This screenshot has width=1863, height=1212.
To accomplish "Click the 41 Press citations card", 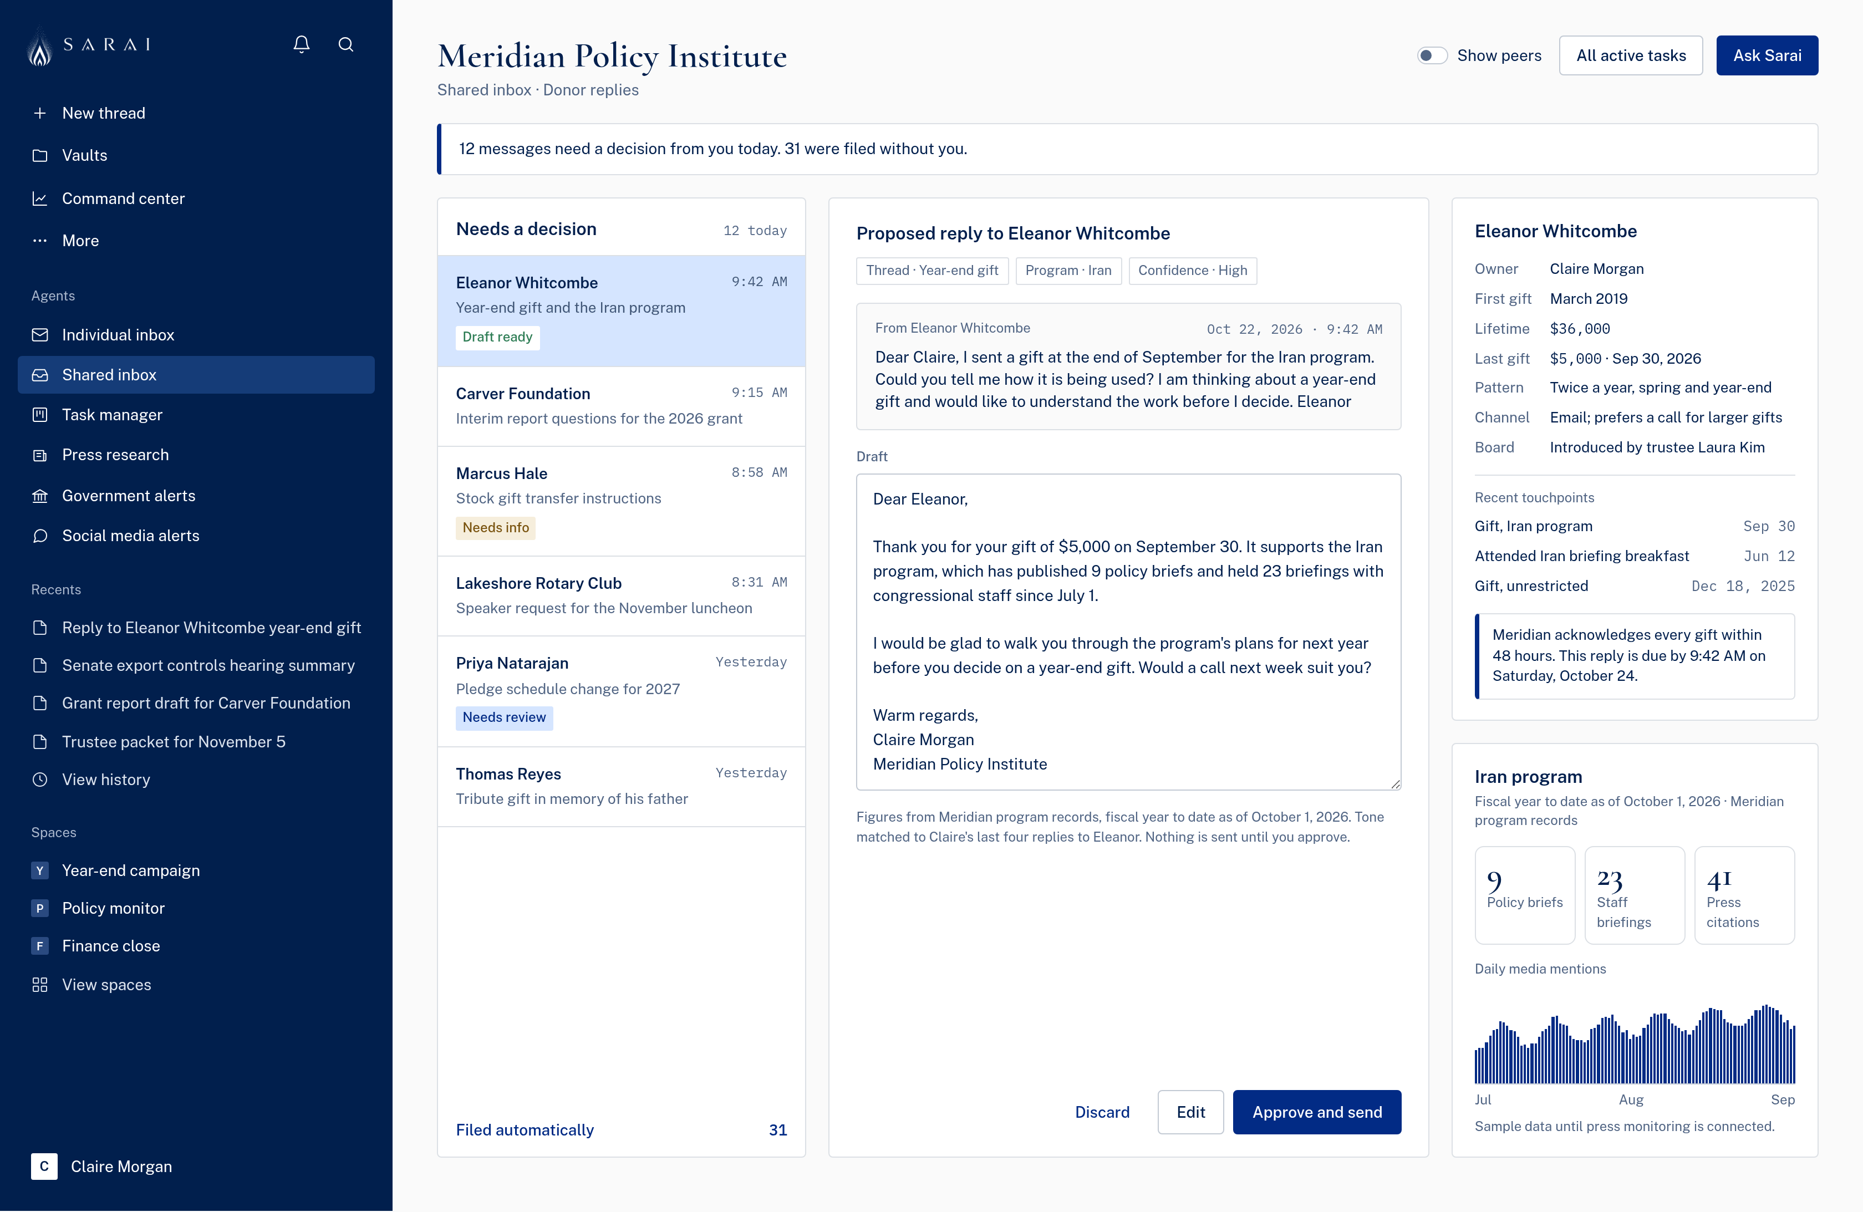I will point(1744,895).
